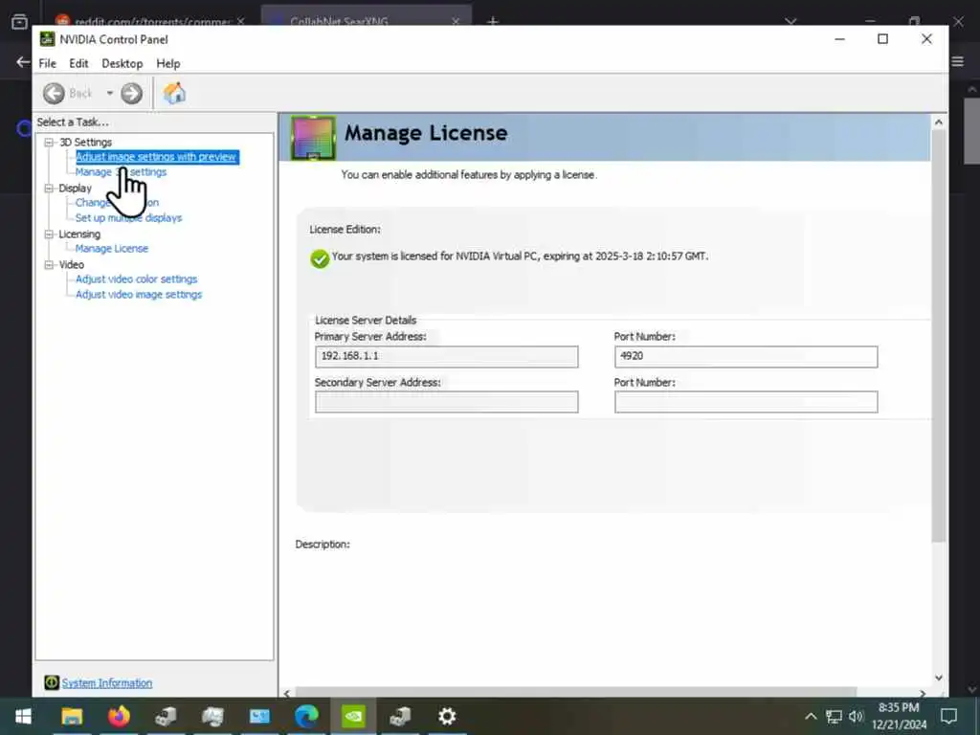
Task: Open the Edit menu
Action: click(78, 64)
